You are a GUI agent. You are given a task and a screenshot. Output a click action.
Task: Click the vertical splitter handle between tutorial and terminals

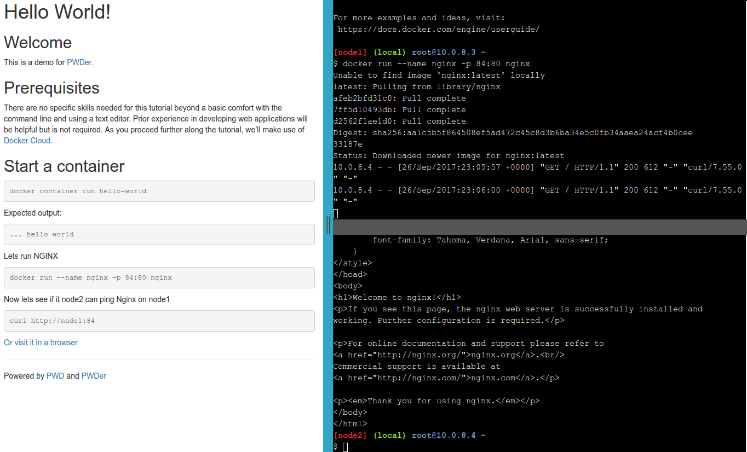(x=327, y=224)
